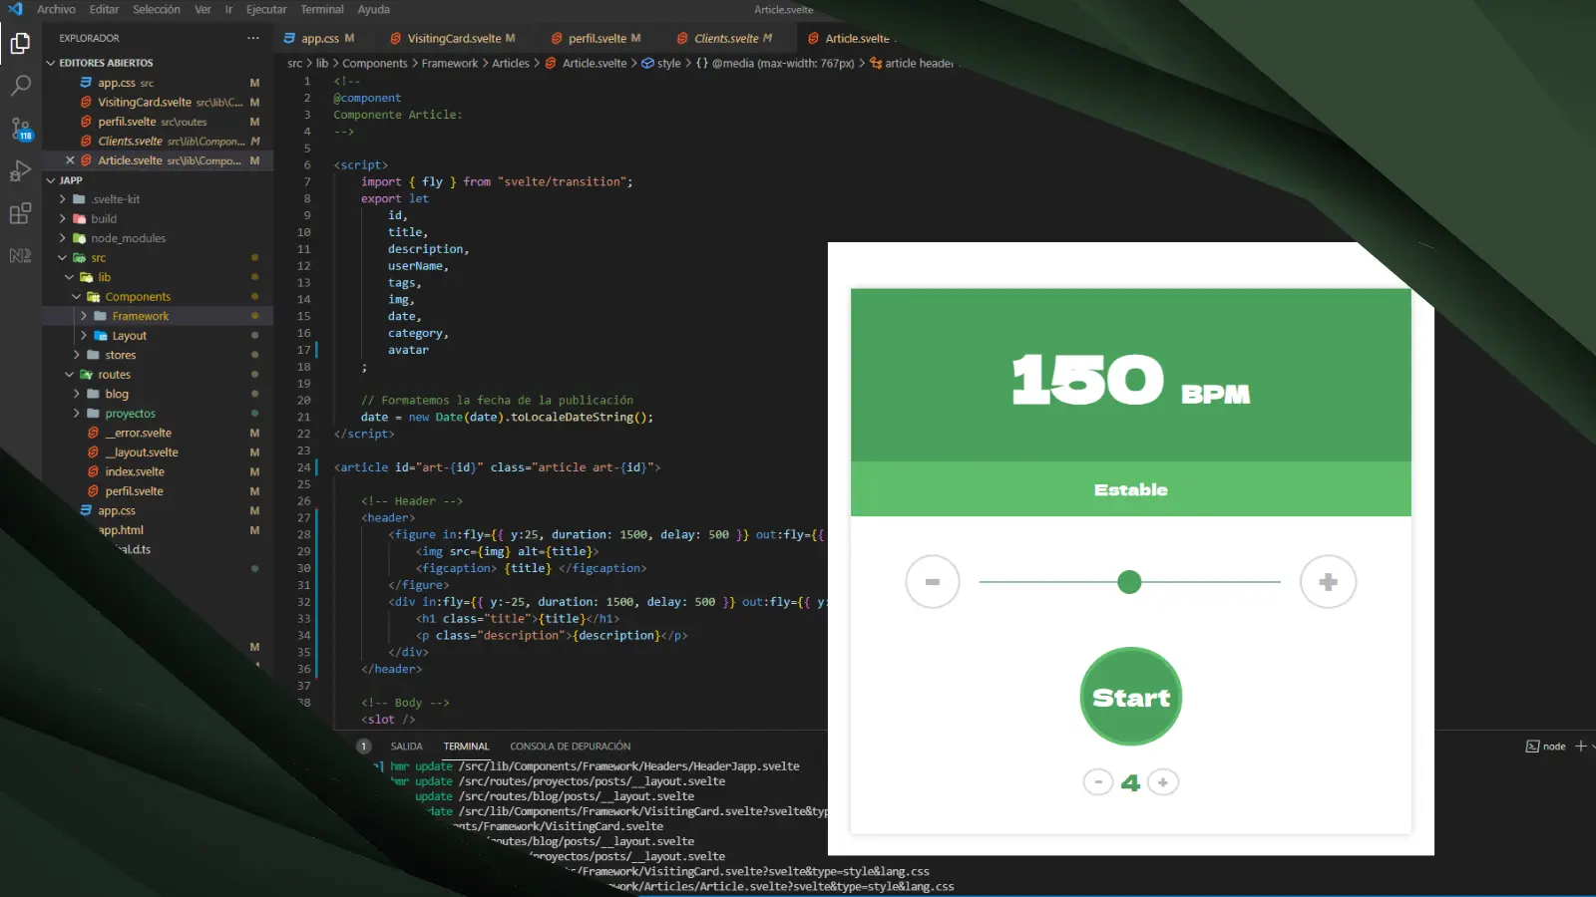Click the explorer more actions ellipsis
The height and width of the screenshot is (897, 1596).
click(253, 38)
